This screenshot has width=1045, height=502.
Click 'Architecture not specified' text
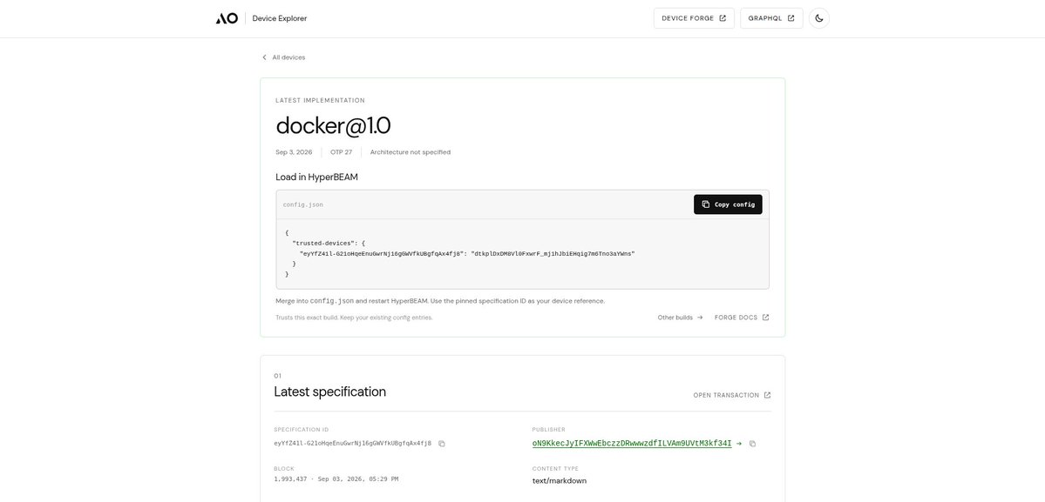[410, 152]
